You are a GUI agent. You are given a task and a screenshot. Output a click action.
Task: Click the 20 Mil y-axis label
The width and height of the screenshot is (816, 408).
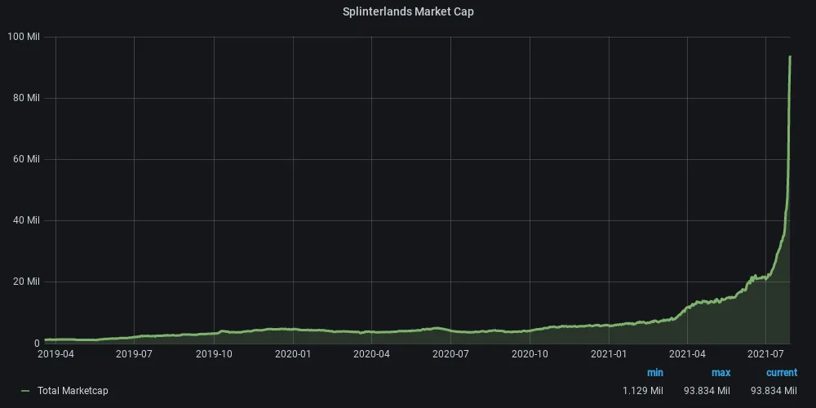[26, 282]
